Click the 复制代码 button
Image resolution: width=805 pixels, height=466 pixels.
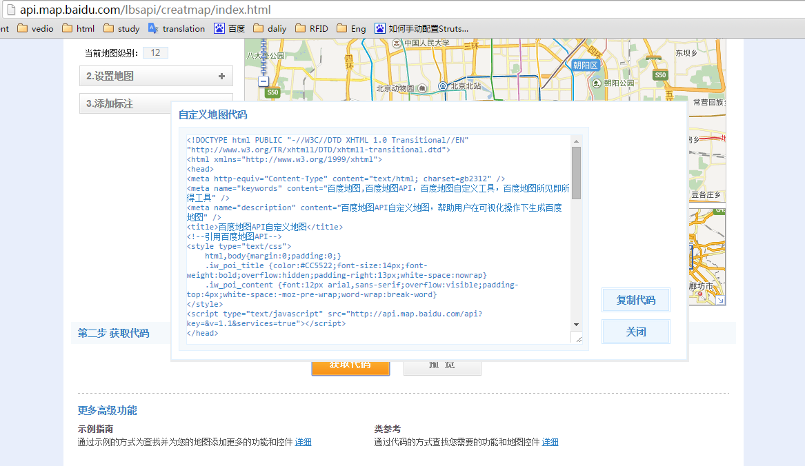pos(635,300)
